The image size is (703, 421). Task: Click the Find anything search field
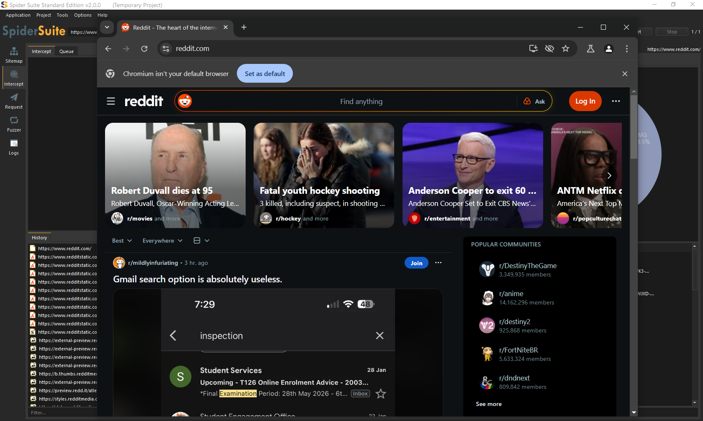tap(361, 101)
